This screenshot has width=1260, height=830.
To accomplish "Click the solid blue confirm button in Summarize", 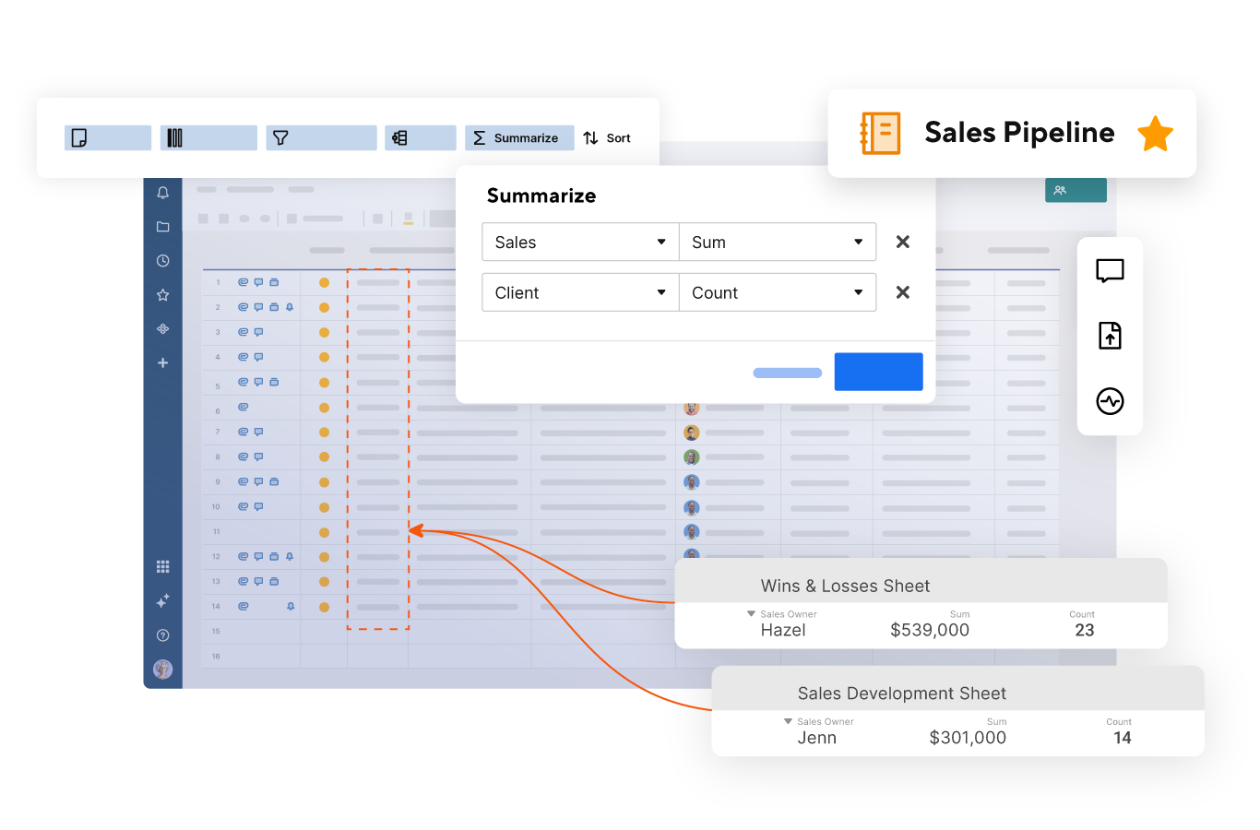I will coord(878,372).
